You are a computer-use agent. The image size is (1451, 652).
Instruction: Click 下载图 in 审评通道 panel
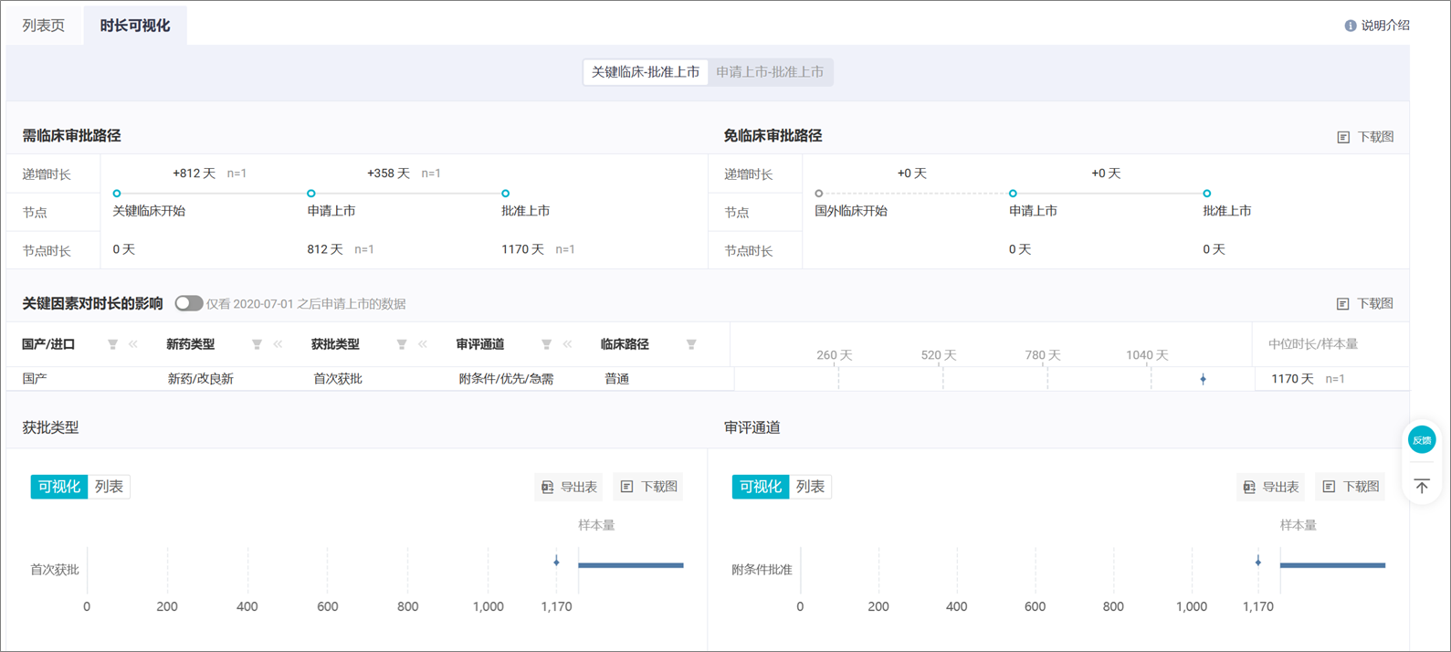(x=1351, y=487)
